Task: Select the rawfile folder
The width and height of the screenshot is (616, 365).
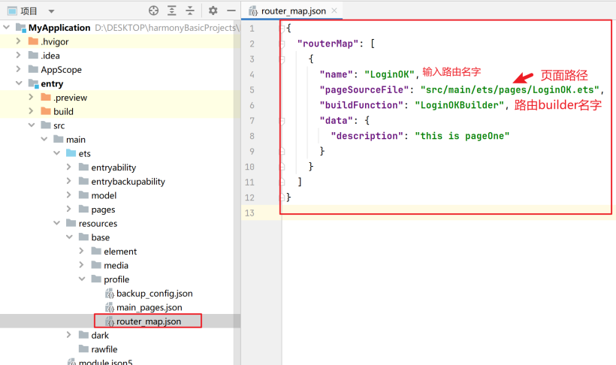Action: click(104, 349)
